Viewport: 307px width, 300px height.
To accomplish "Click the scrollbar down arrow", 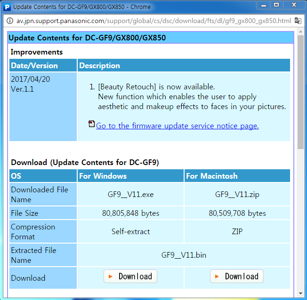I will [300, 293].
